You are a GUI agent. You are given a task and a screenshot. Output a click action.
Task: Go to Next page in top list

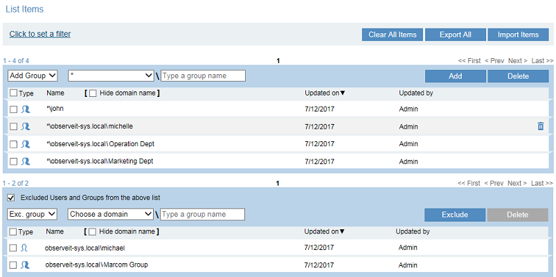[x=517, y=61]
